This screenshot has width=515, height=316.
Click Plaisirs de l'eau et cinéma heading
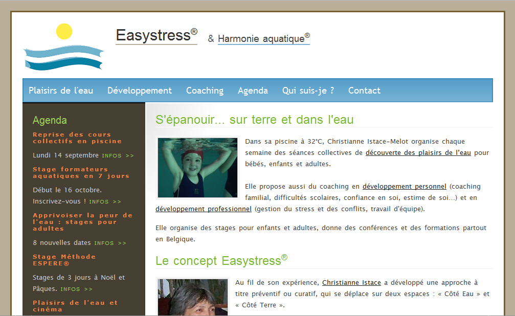coord(75,306)
